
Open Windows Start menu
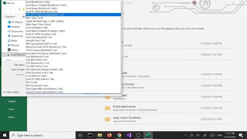click(5, 135)
